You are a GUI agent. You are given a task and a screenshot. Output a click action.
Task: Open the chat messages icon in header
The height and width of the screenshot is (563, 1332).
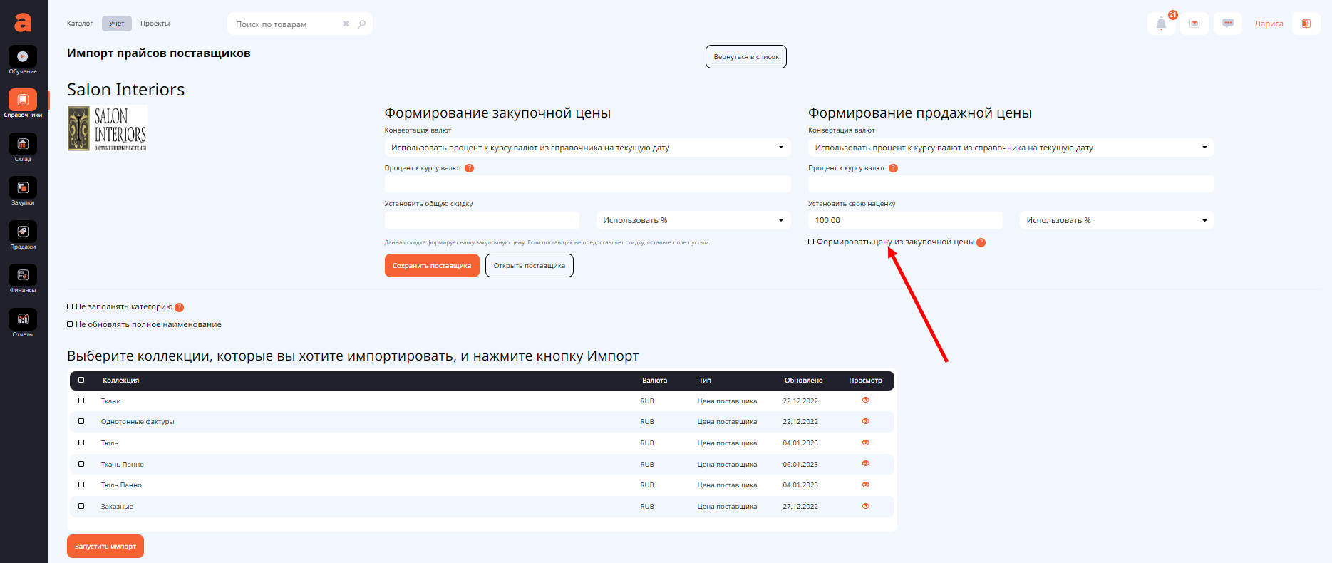tap(1227, 24)
